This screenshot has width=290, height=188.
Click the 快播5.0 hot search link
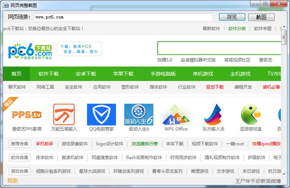(x=165, y=60)
